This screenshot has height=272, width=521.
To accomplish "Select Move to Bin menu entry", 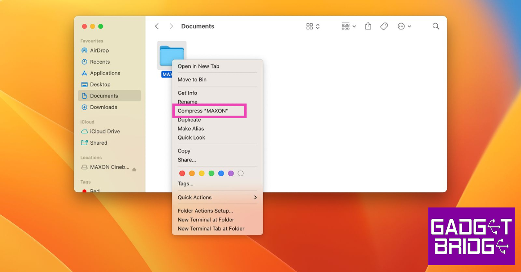I will coord(192,80).
